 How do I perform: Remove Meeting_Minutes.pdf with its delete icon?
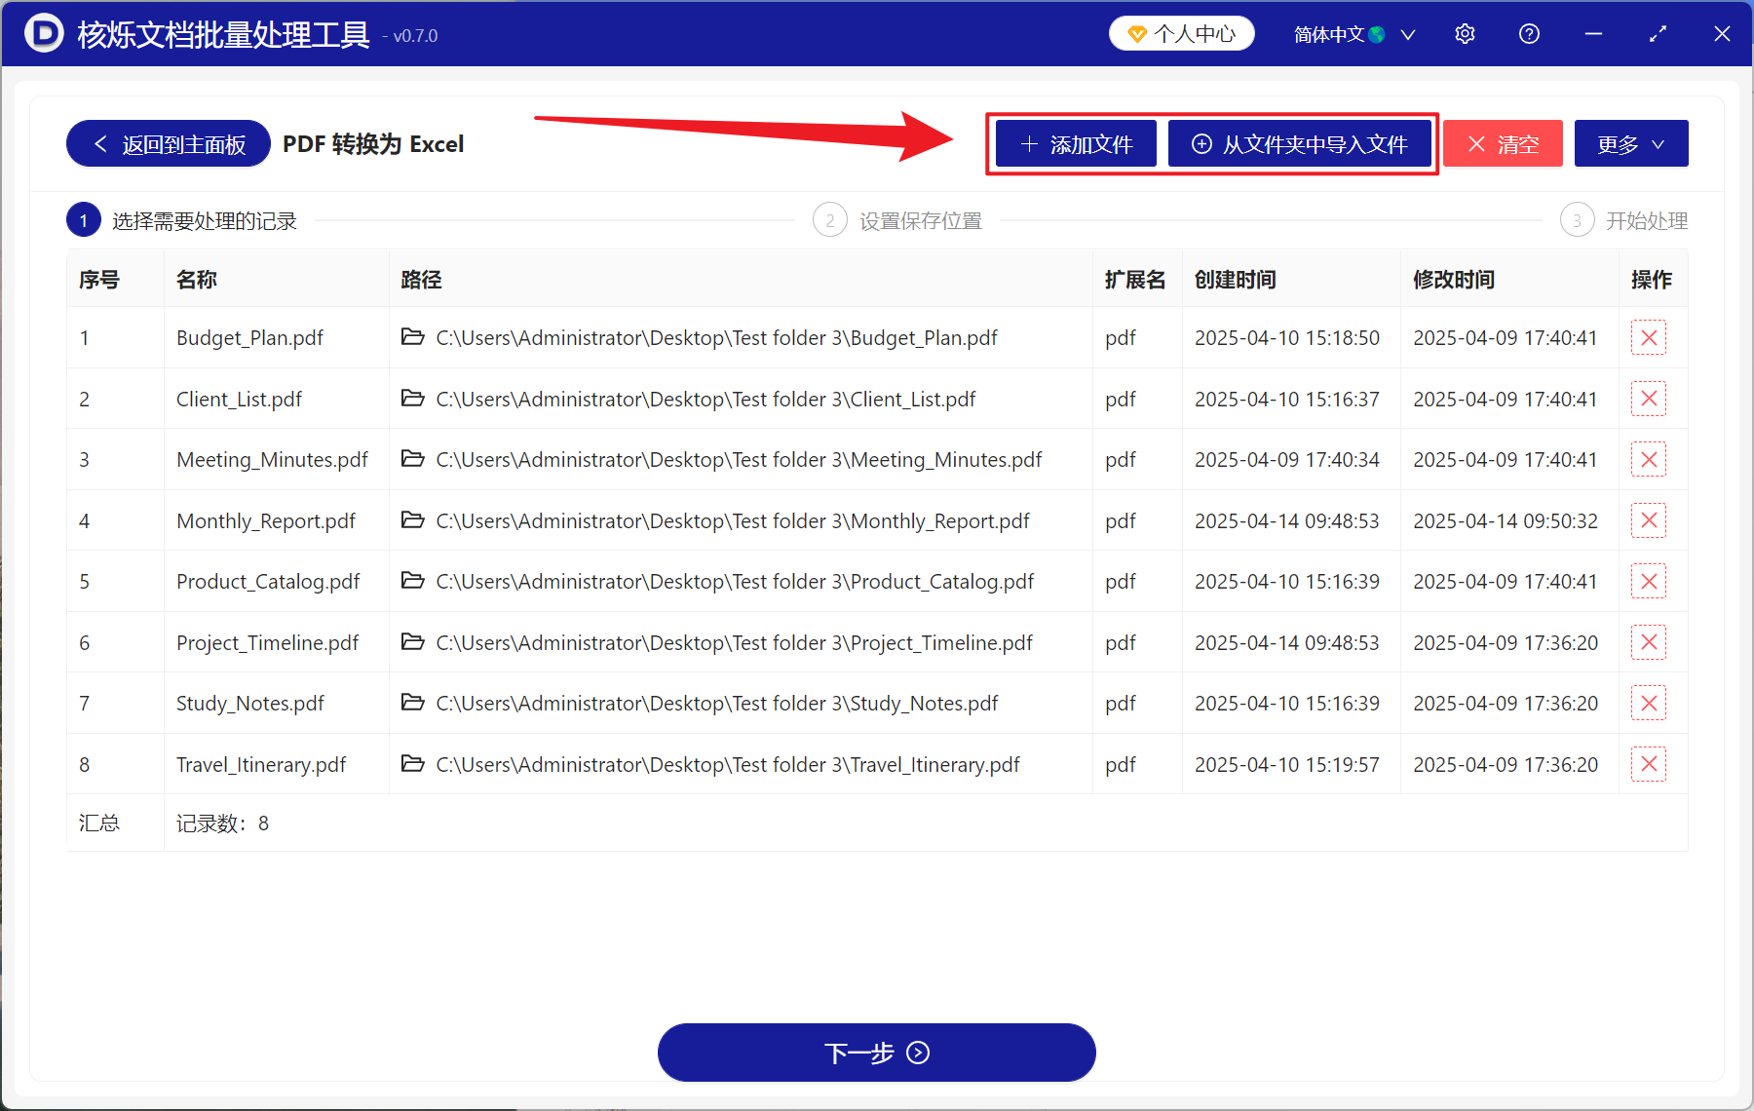[x=1649, y=460]
